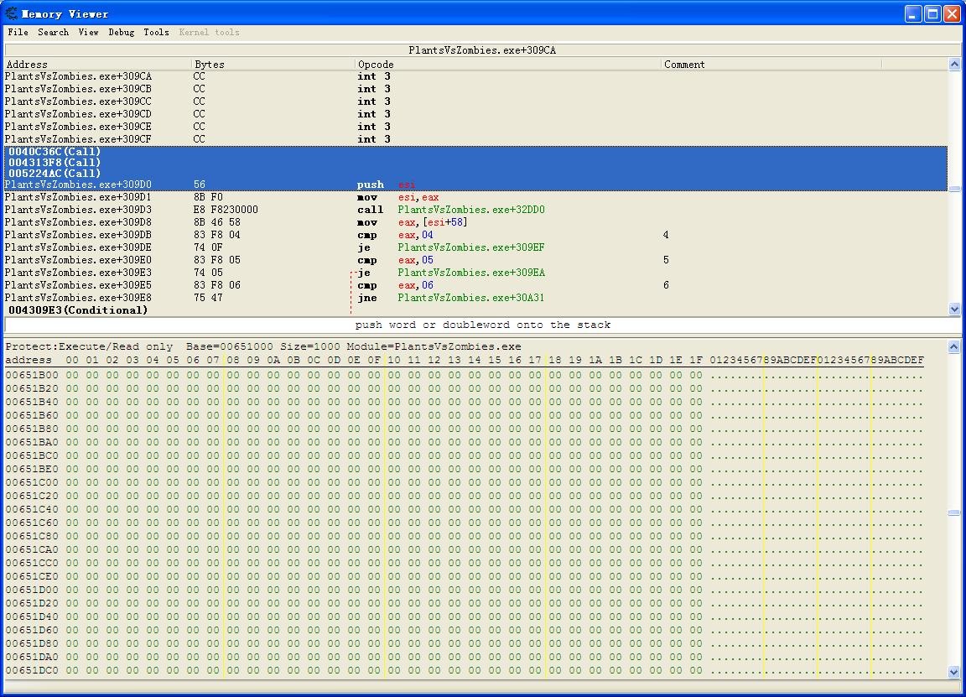Click the E8 F8230000 bytes cell
966x697 pixels.
pos(226,211)
